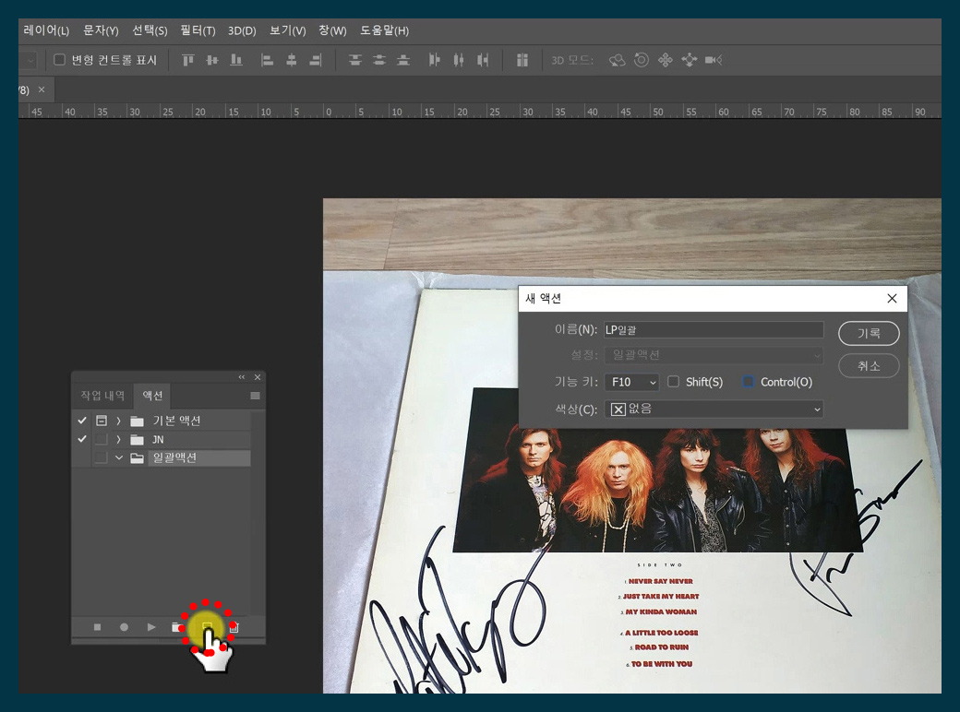Open 선택(S) menu
960x712 pixels.
point(150,30)
